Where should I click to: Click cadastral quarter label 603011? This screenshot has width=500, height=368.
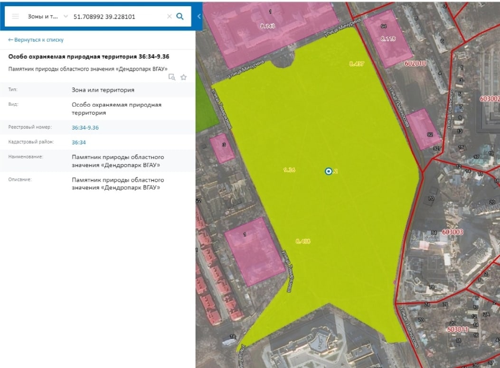(458, 329)
